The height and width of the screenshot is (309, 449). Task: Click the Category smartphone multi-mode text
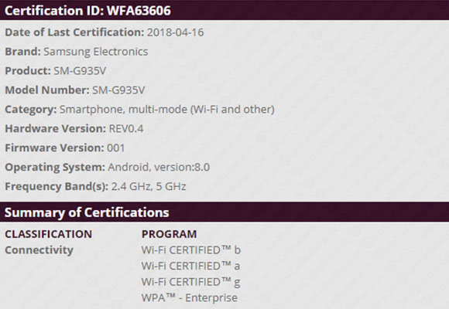167,110
